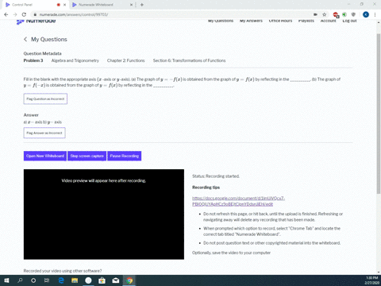Open Task View on taskbar
381x286 pixels.
[47, 280]
